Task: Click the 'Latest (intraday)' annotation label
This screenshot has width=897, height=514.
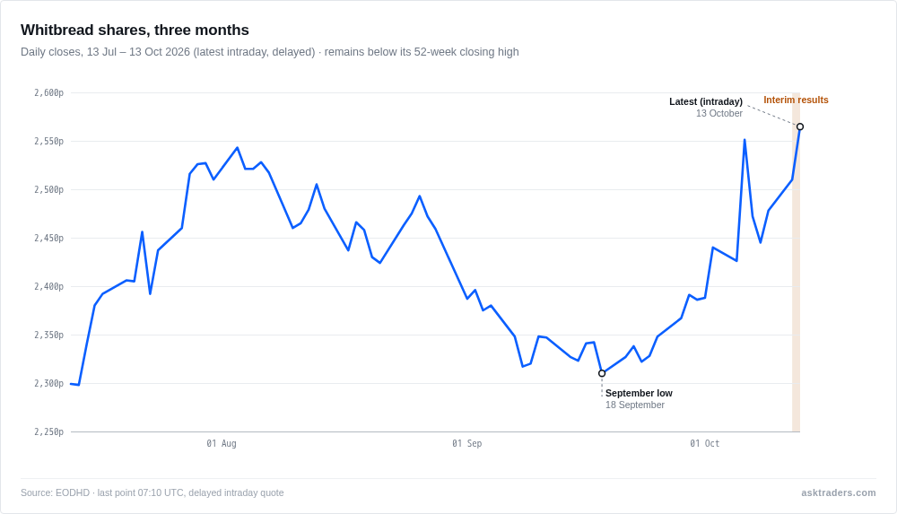Action: [x=706, y=101]
